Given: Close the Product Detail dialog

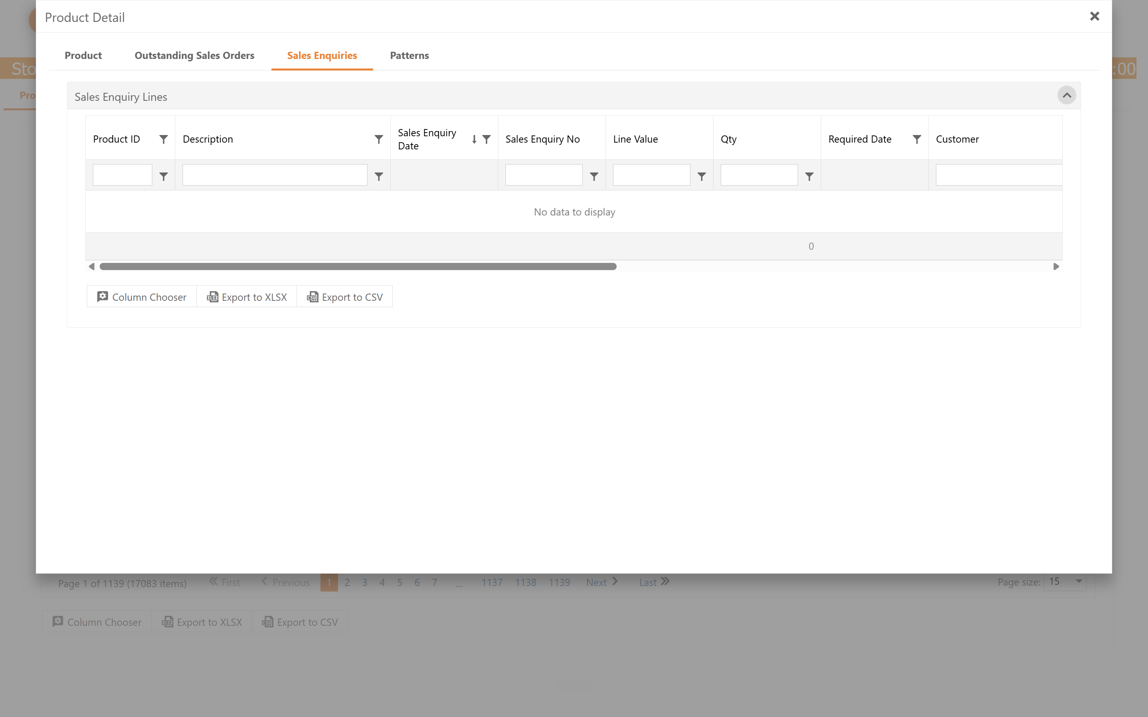Looking at the screenshot, I should pyautogui.click(x=1095, y=17).
